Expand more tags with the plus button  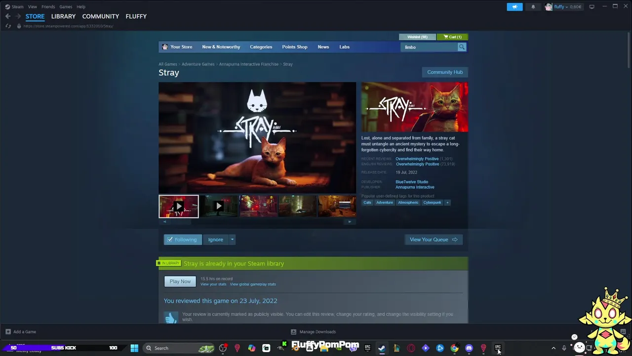[x=447, y=202]
